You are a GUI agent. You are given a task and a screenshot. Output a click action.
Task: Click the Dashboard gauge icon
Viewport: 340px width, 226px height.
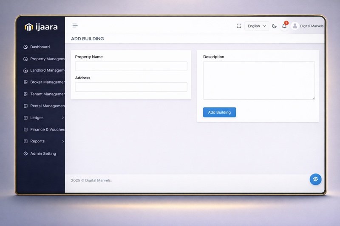(x=26, y=47)
